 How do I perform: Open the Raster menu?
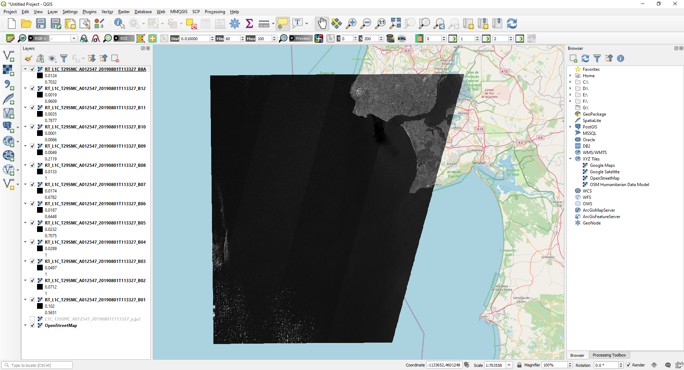pos(124,12)
